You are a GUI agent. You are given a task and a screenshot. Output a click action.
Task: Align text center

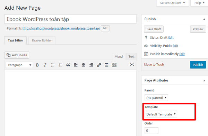tap(84, 65)
